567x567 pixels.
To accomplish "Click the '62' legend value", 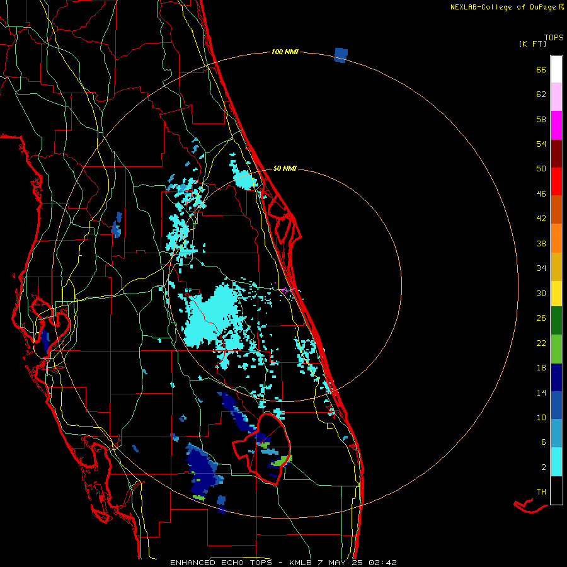I will (x=541, y=94).
